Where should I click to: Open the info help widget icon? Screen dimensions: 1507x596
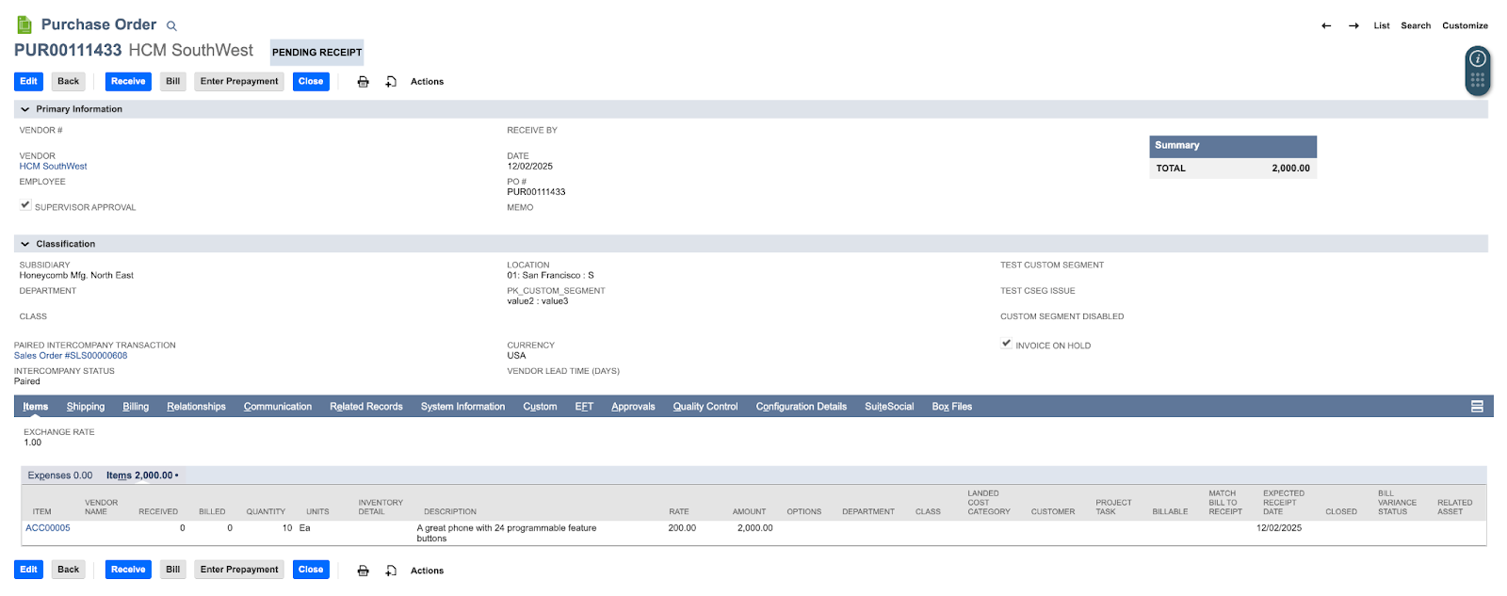(1477, 59)
